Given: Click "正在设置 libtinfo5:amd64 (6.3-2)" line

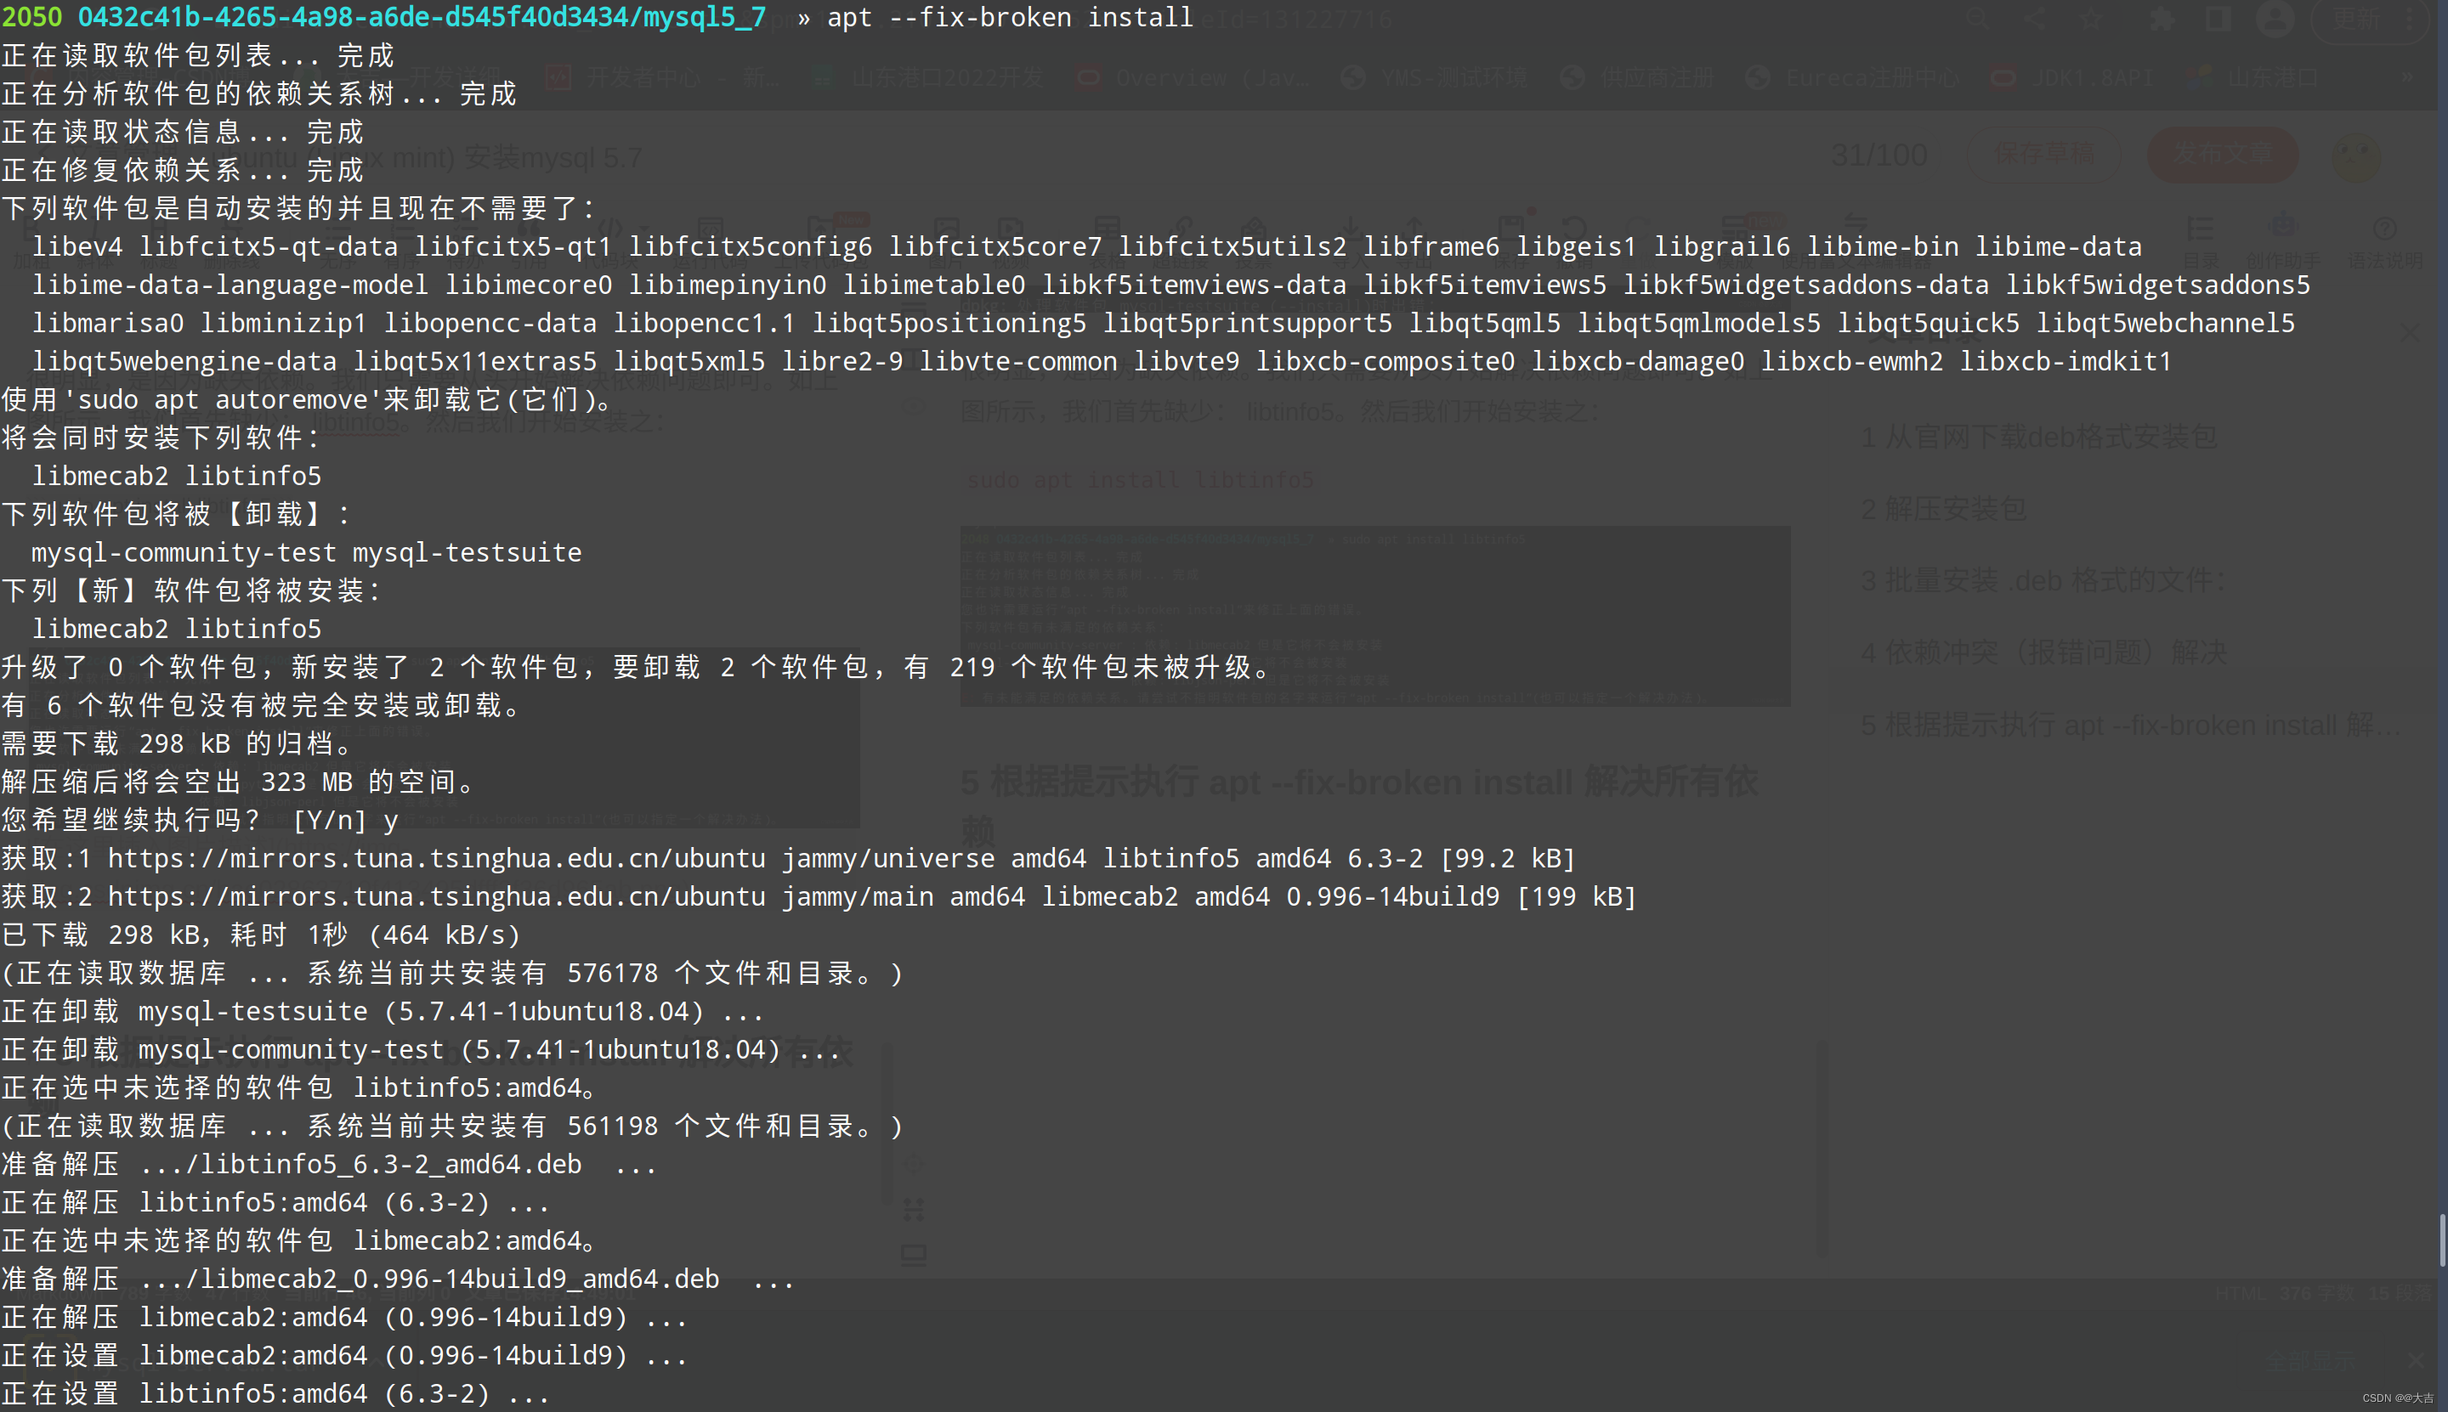Looking at the screenshot, I should click(x=275, y=1393).
